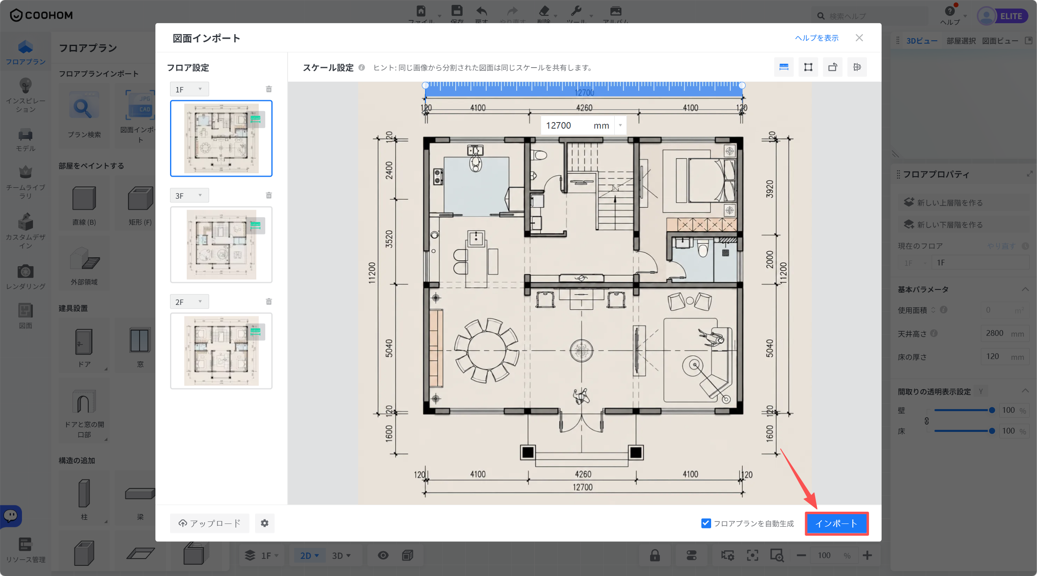1037x576 pixels.
Task: Collapse the 間取りの透明表示設定 section
Action: click(1025, 391)
